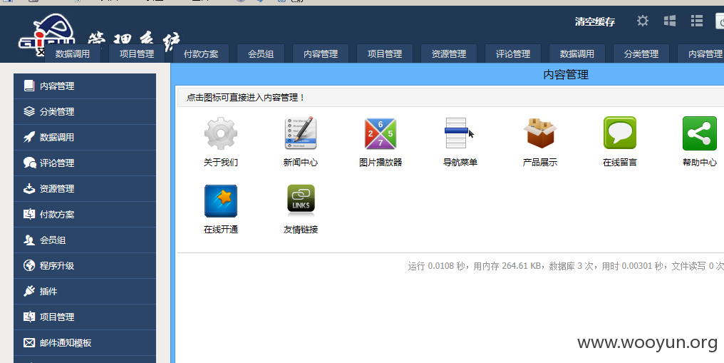
Task: Click the chat bubbles icon beside sidebar 评论管理
Action: [29, 163]
